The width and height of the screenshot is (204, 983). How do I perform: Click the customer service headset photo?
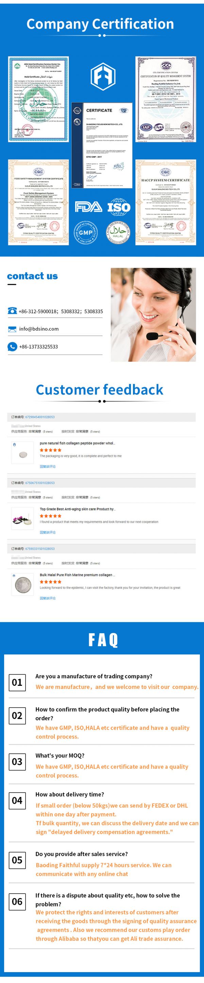(153, 315)
